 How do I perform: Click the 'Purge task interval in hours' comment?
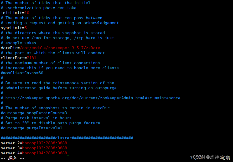point(36,118)
